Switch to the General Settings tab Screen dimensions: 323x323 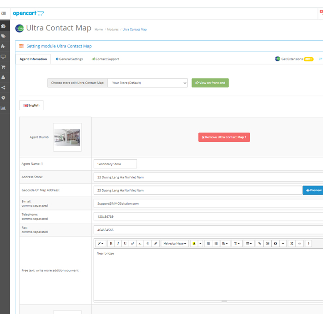click(x=69, y=59)
